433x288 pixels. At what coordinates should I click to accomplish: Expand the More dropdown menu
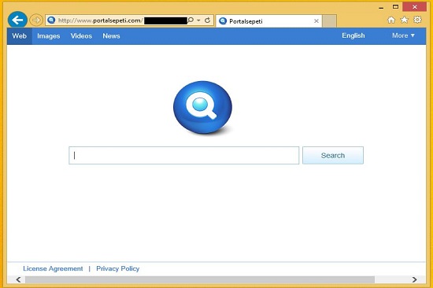(403, 35)
